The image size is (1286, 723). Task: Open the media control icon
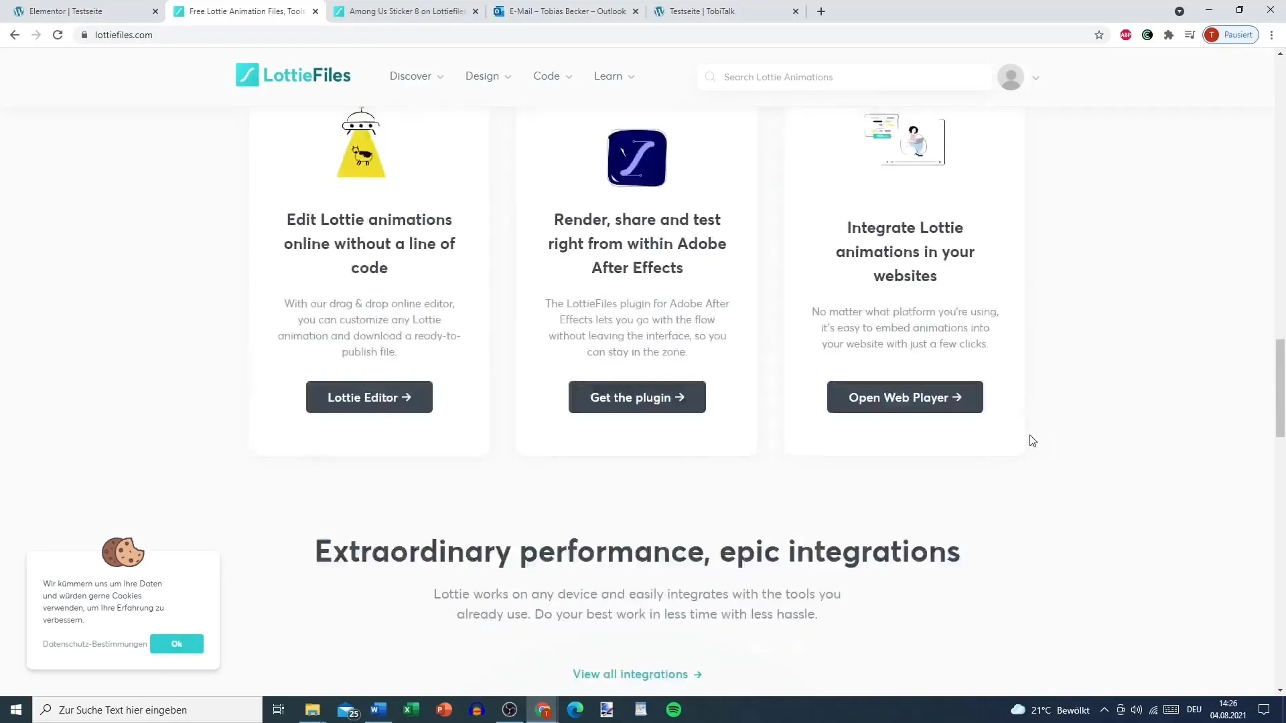tap(1190, 35)
